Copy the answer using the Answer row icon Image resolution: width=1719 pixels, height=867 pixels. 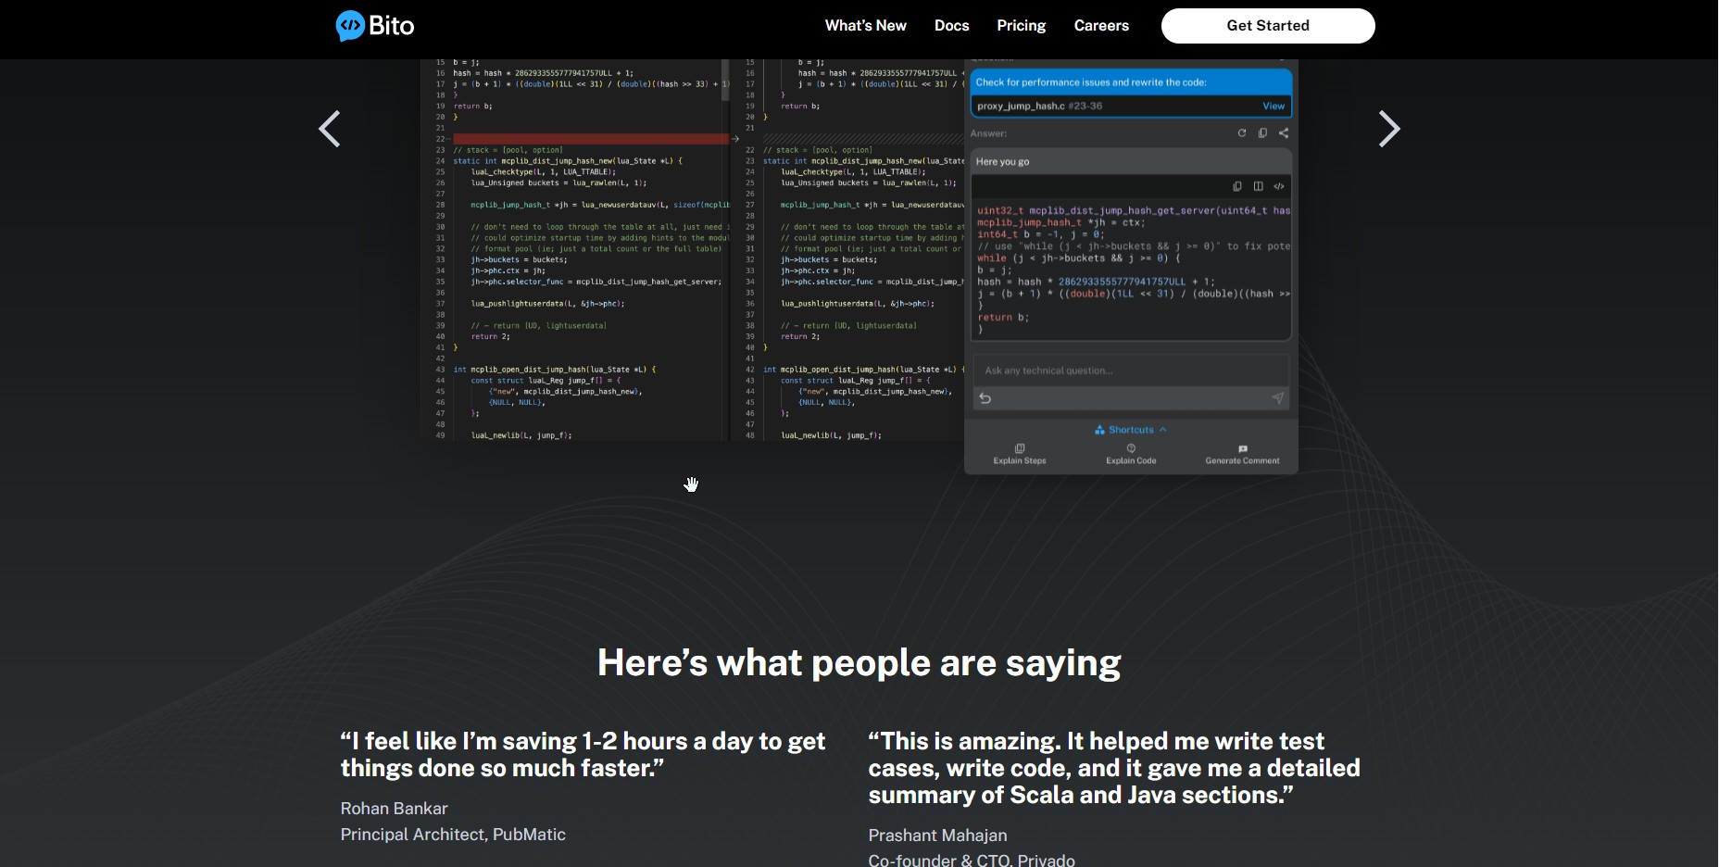(x=1262, y=133)
